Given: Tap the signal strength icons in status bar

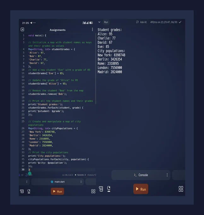Looking at the screenshot, I should click(x=85, y=23).
